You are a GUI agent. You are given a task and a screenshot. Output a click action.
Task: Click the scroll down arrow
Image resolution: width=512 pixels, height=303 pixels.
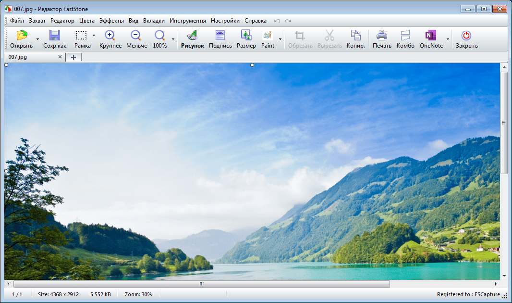coord(504,276)
